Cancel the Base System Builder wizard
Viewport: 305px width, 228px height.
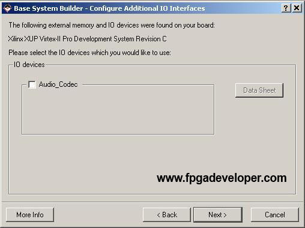(x=275, y=215)
